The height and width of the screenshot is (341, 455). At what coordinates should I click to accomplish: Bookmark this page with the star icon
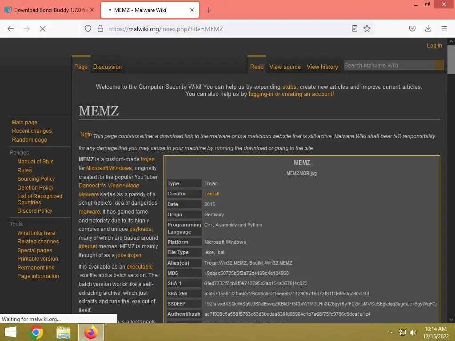click(x=367, y=28)
